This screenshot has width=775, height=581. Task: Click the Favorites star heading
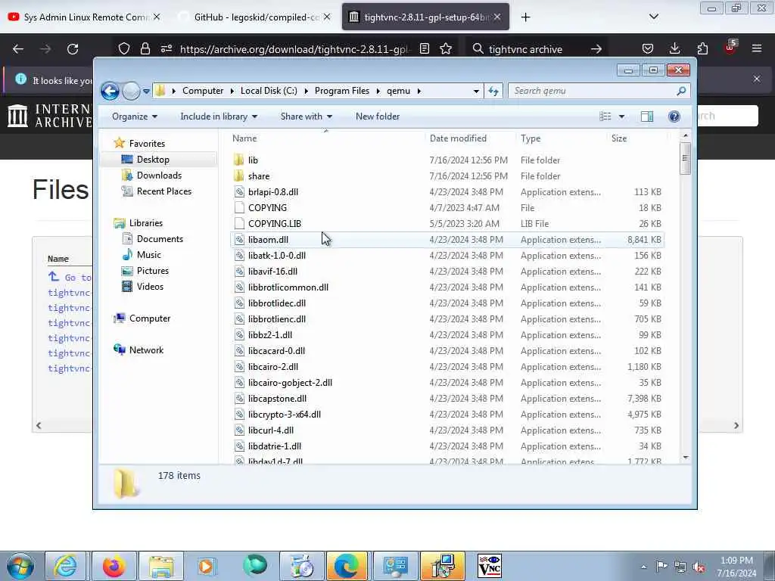(x=146, y=143)
